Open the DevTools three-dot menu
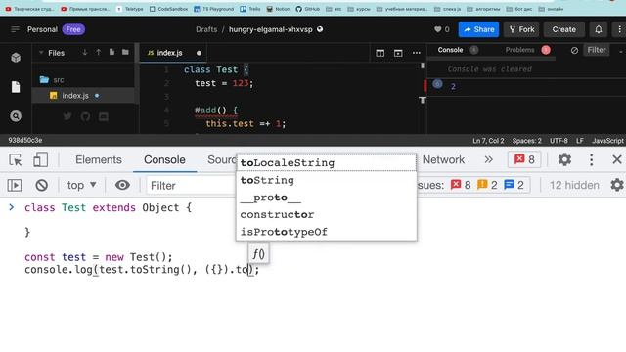Viewport: 626px width, 352px height. coord(591,160)
